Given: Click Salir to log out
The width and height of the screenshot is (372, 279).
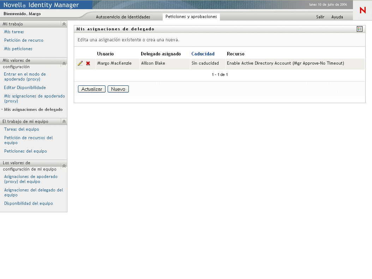Looking at the screenshot, I should coord(320,17).
